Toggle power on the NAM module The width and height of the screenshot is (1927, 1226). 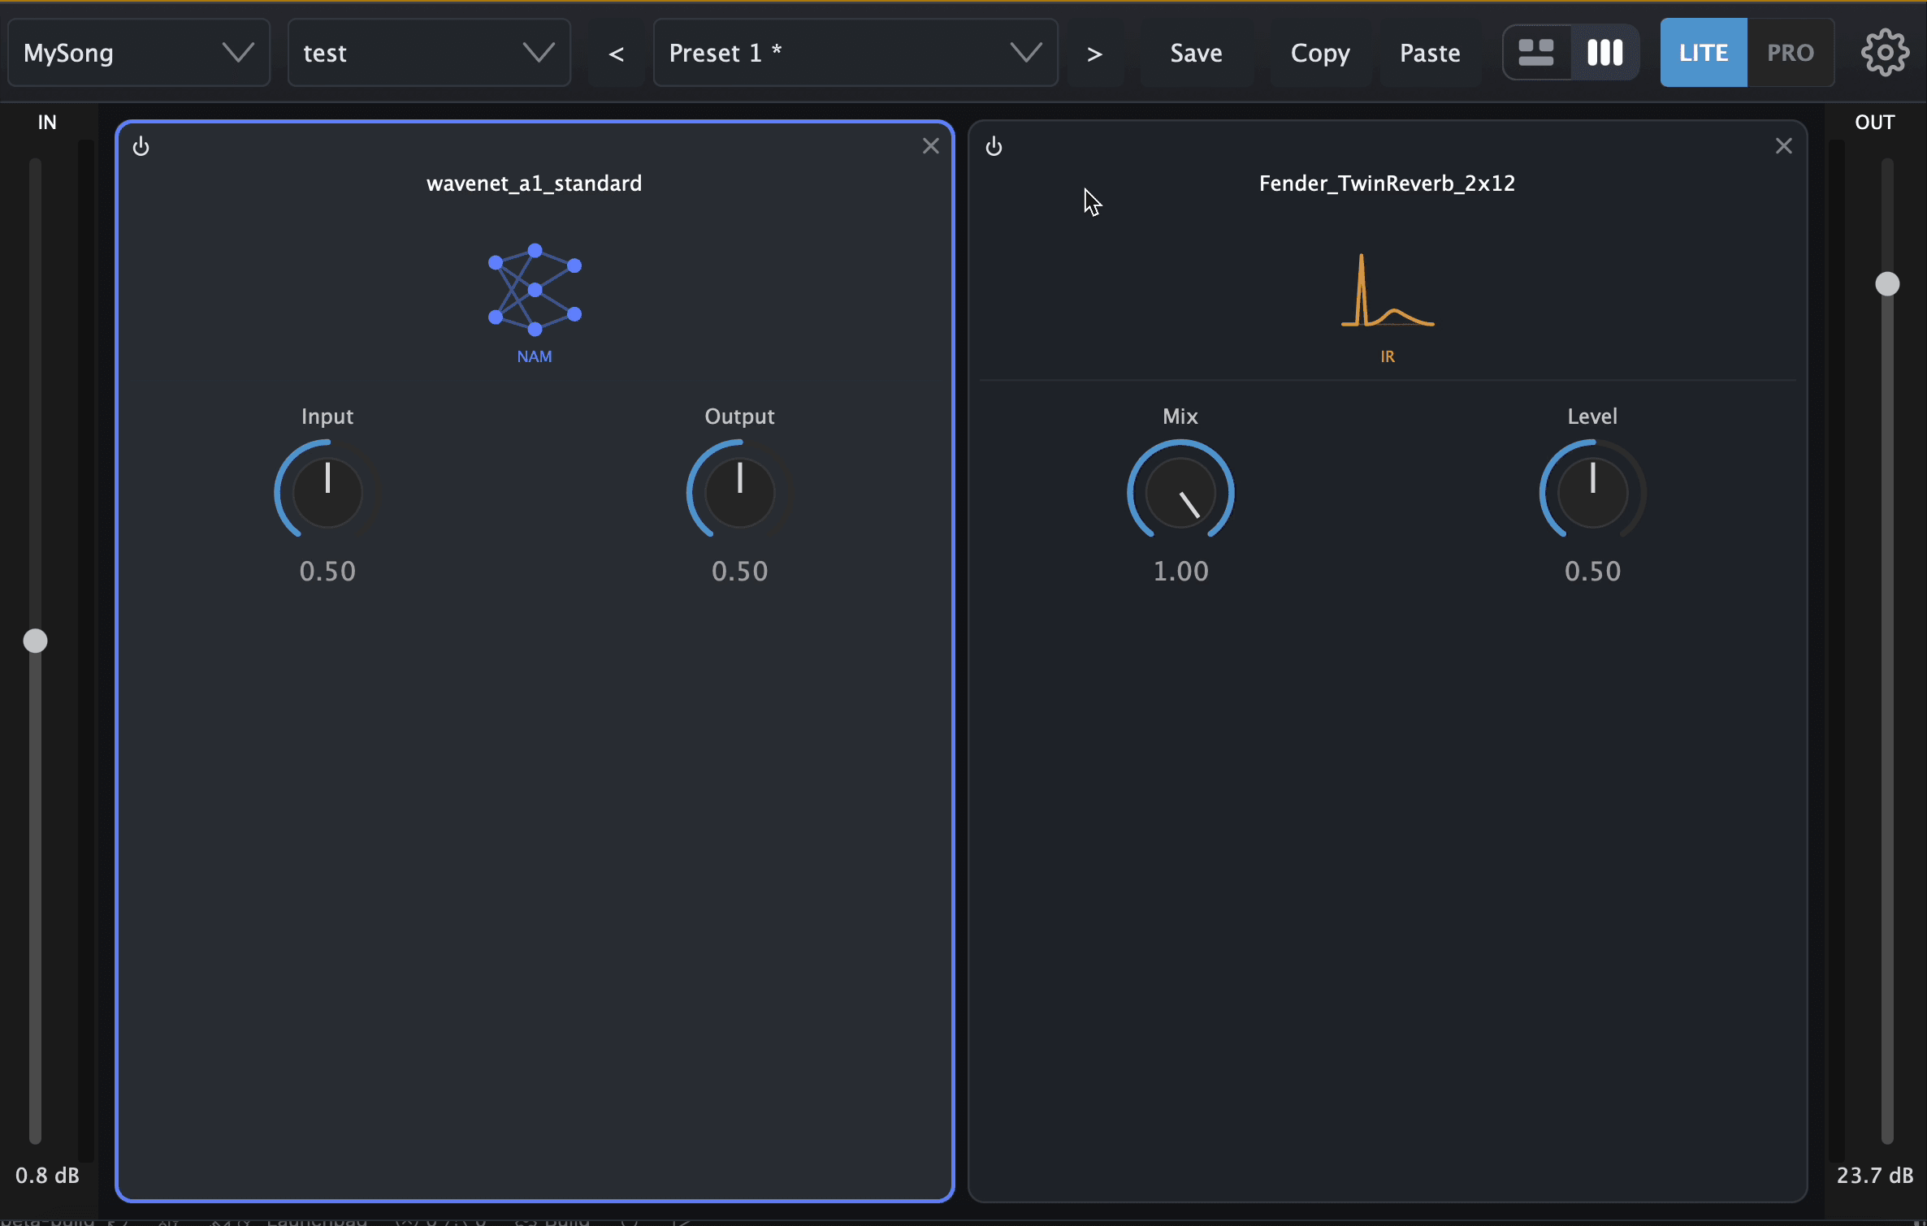coord(141,146)
